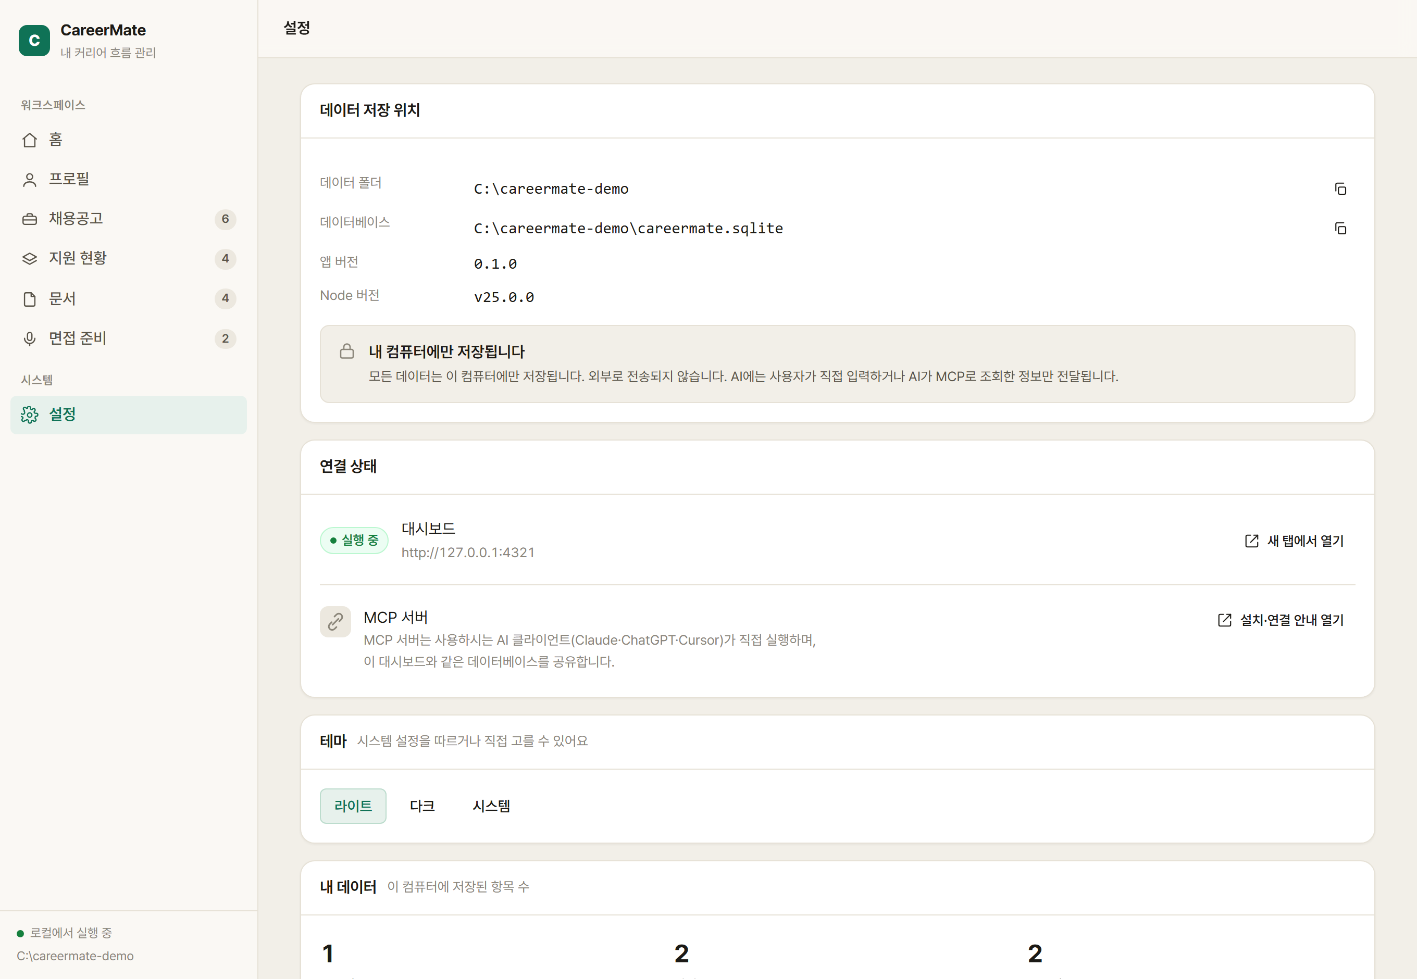The width and height of the screenshot is (1417, 979).
Task: Switch to the 다크 theme
Action: [422, 806]
